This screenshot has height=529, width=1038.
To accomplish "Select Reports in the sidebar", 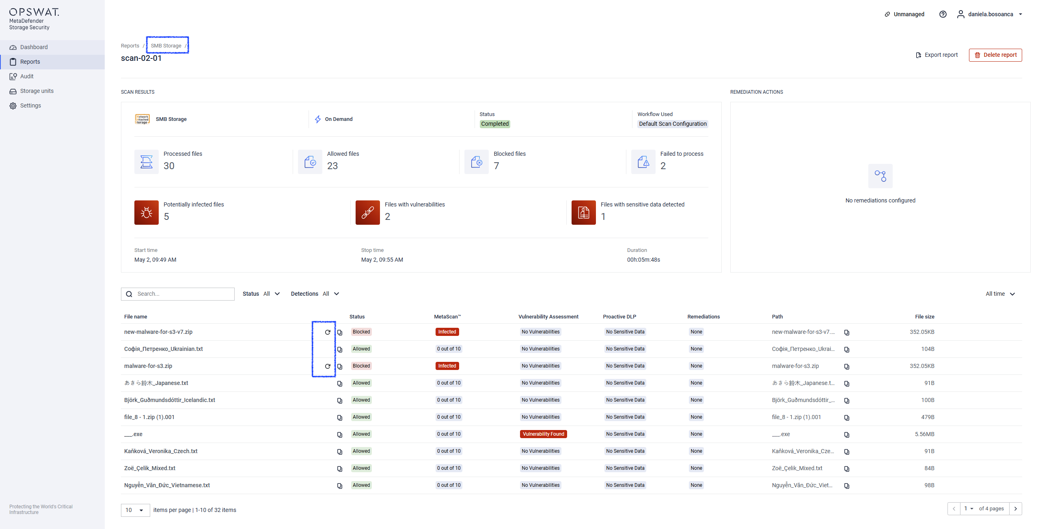I will coord(52,62).
